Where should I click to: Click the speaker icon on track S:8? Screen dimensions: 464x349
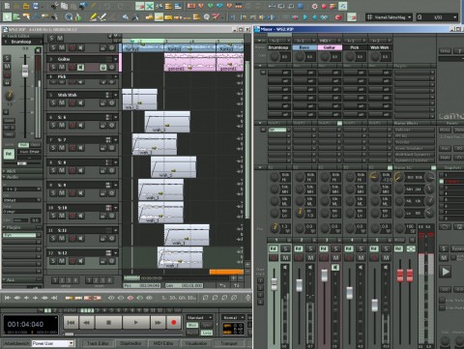click(x=80, y=170)
